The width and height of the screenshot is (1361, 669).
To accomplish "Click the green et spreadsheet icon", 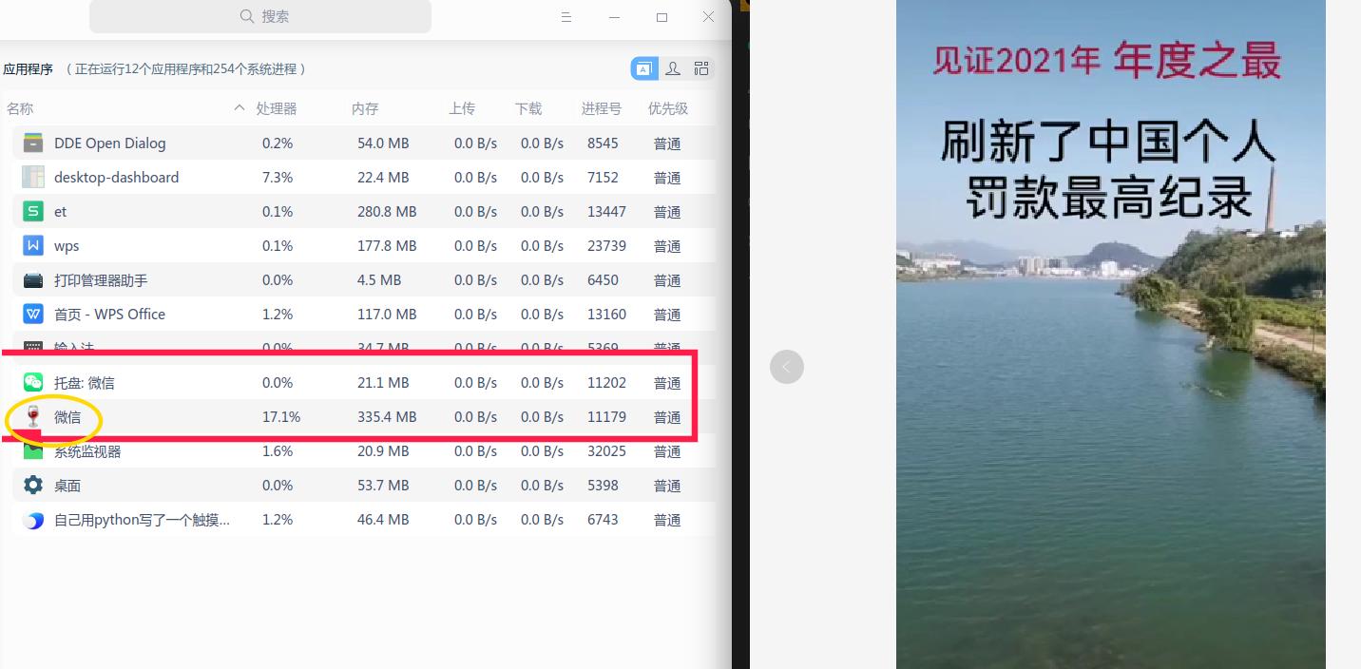I will click(32, 211).
